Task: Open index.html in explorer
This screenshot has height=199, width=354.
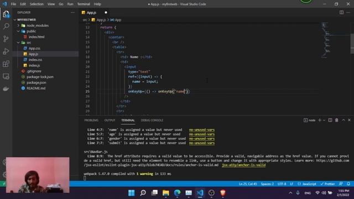Action: click(37, 37)
